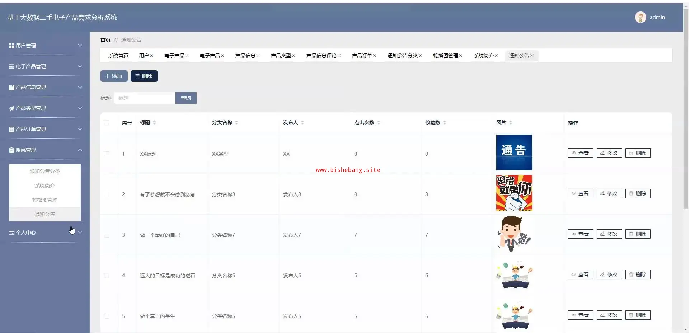The image size is (689, 333).
Task: Click sort icon beside 发布人 header
Action: (x=303, y=123)
